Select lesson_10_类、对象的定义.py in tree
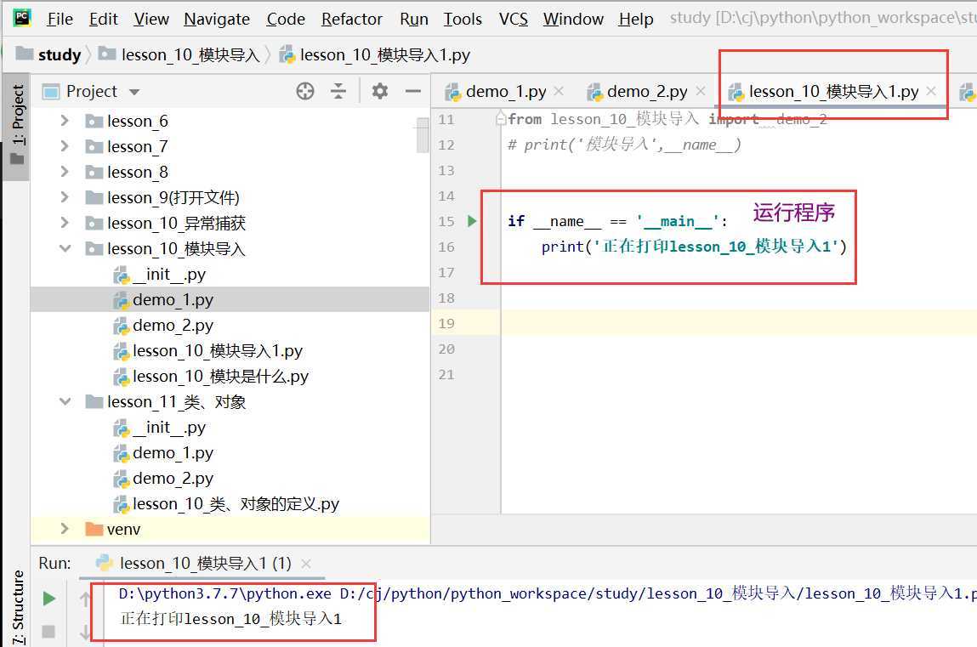Viewport: 977px width, 647px height. click(x=227, y=504)
